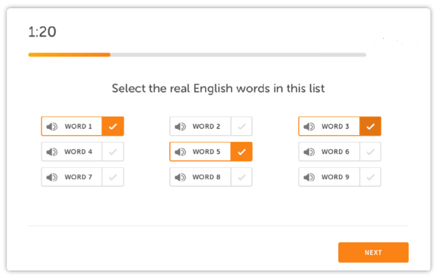This screenshot has height=277, width=436.
Task: Play audio for WORD 3 speaker icon
Action: pyautogui.click(x=309, y=127)
